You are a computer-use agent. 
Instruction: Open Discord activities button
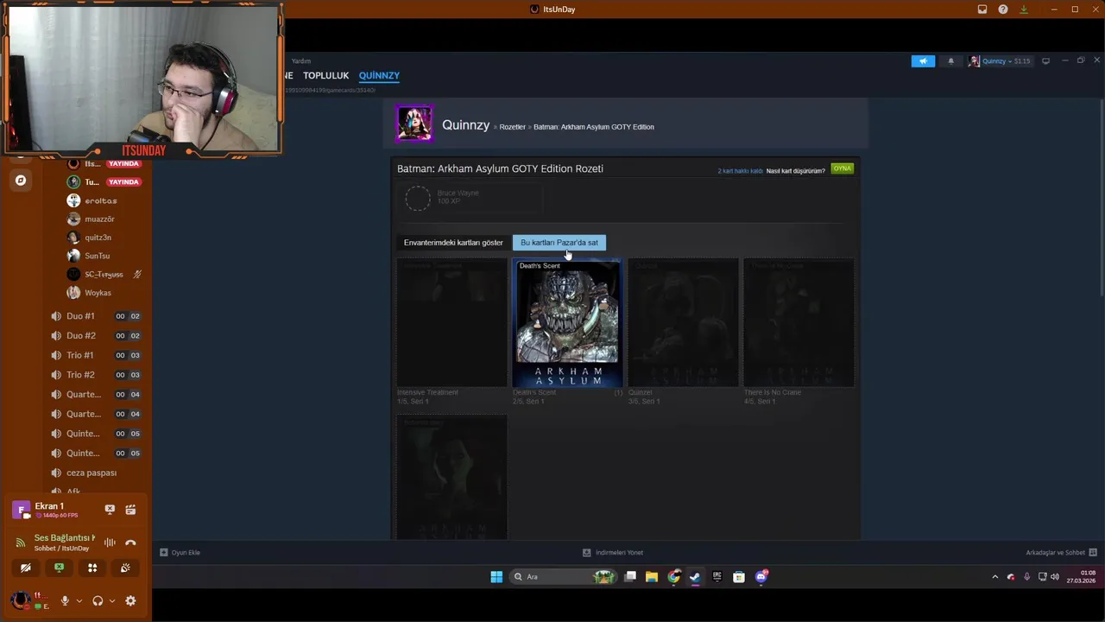(x=92, y=568)
